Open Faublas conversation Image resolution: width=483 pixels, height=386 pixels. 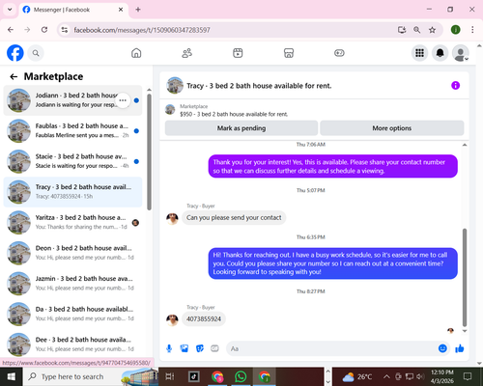coord(72,131)
